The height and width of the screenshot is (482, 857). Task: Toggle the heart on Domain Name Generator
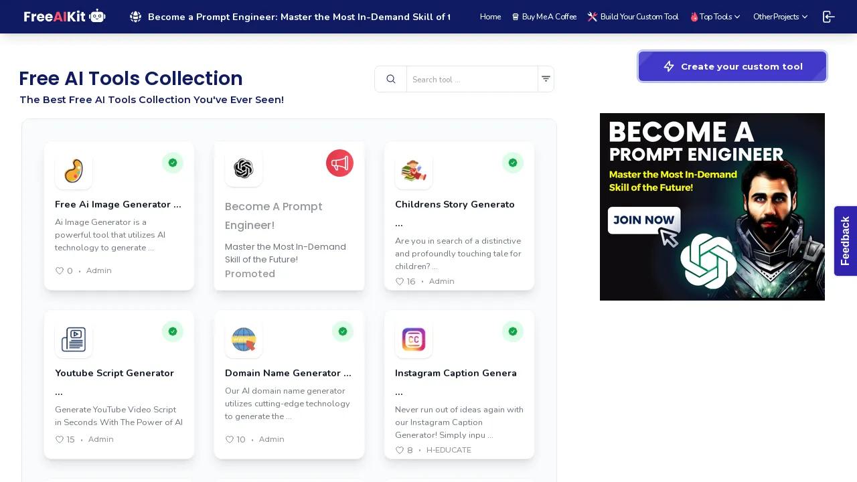230,440
